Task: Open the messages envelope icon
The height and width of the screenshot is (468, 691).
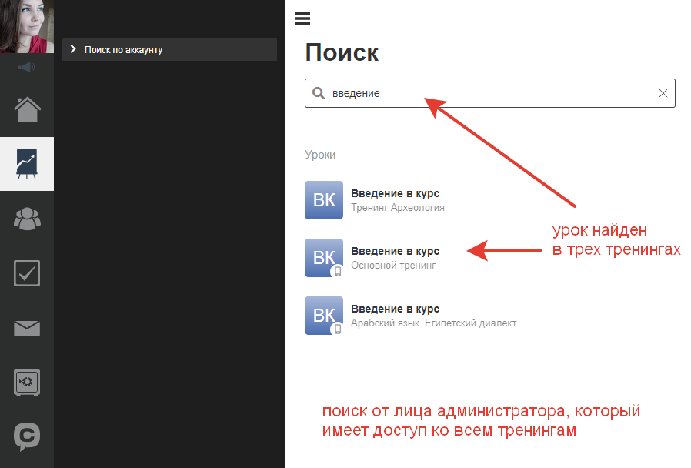Action: (27, 329)
